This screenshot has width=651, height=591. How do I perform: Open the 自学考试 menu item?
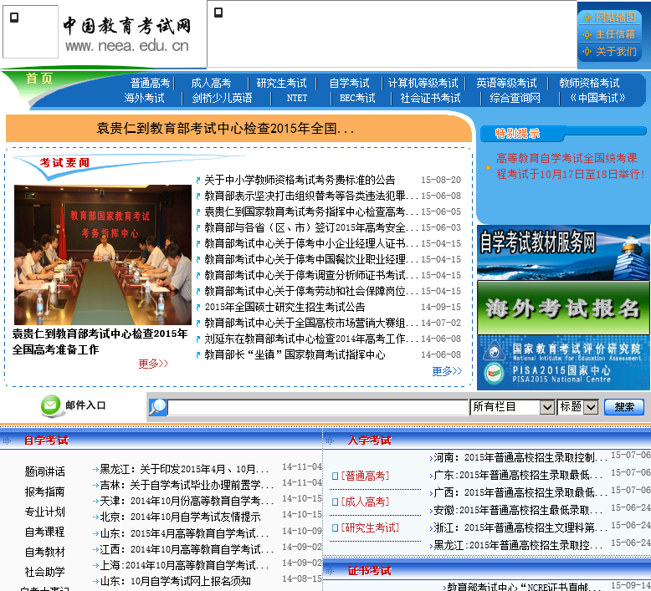[x=349, y=84]
